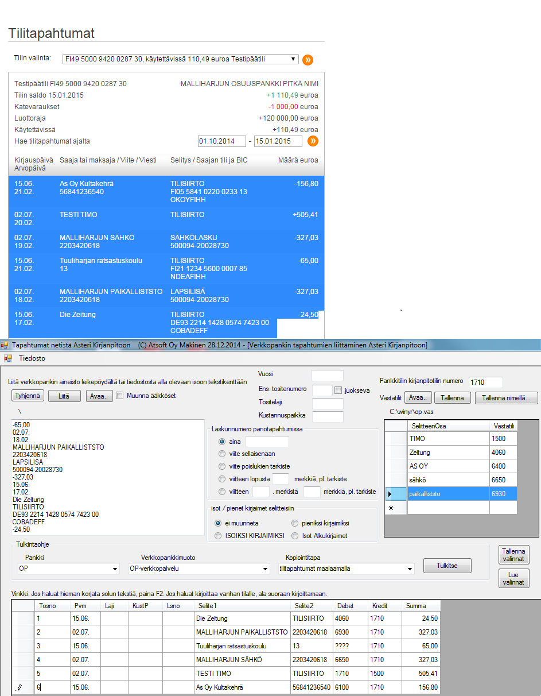Click the Tyhjennä button
541x696 pixels.
pos(28,396)
